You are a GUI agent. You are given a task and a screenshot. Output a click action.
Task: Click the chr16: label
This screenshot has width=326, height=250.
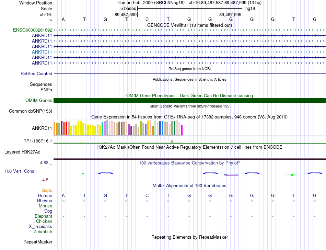tap(46, 14)
